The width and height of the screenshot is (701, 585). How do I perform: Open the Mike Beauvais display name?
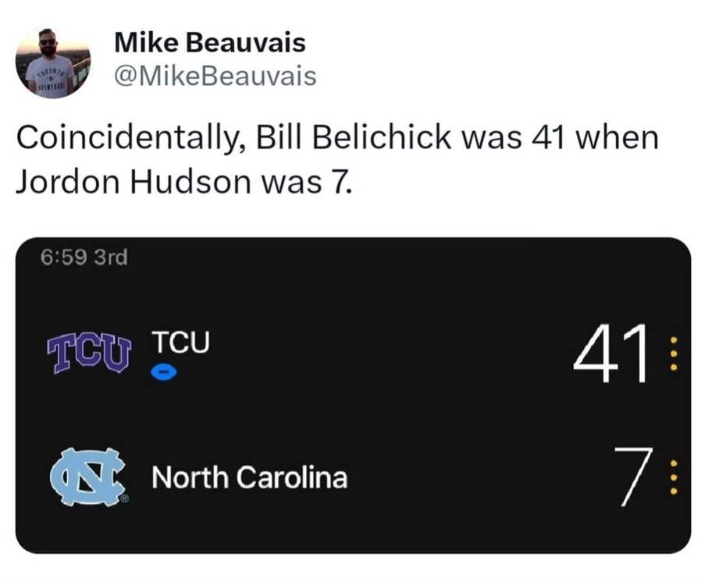pyautogui.click(x=210, y=43)
